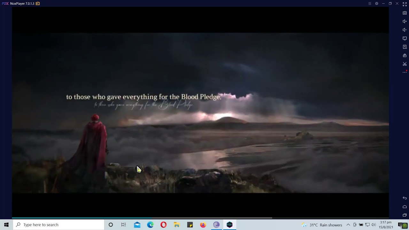Click the orange shortcut icon beside the NoxPlayer title

(38, 4)
